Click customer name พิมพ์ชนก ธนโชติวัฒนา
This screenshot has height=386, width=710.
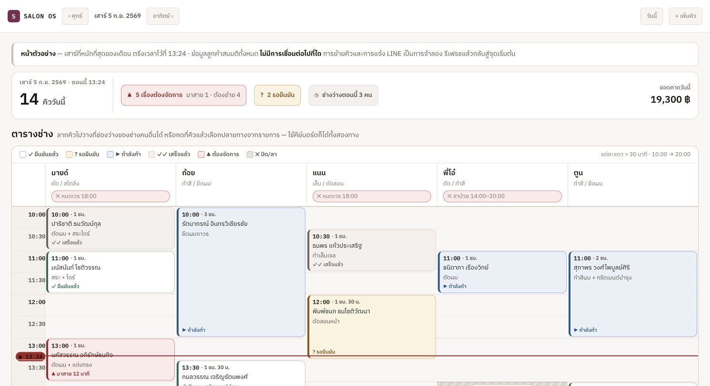point(341,311)
